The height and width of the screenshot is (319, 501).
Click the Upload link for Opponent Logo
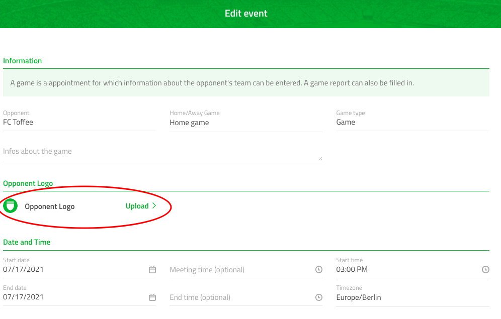pyautogui.click(x=137, y=205)
